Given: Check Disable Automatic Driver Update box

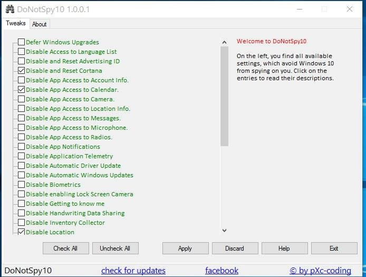Looking at the screenshot, I should click(21, 165).
